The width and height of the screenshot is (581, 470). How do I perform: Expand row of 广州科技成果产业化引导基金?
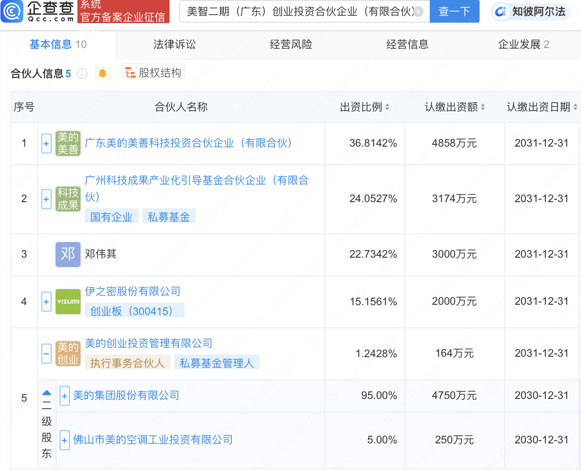pos(46,199)
